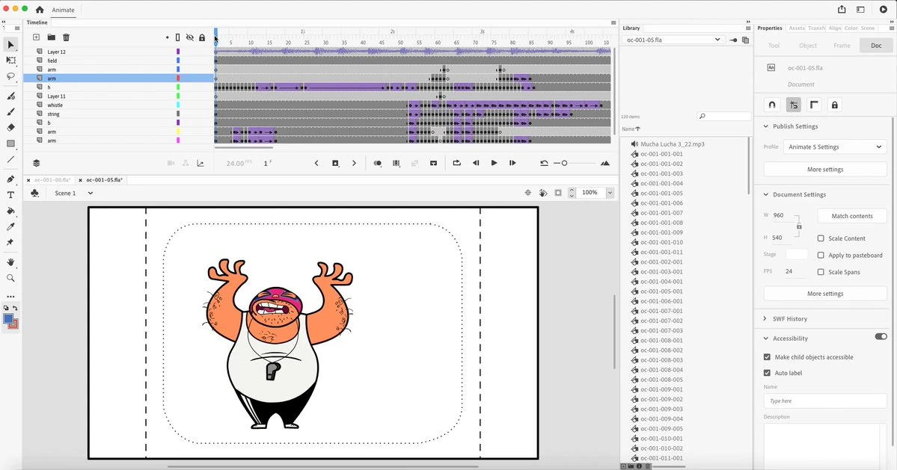The image size is (897, 470).
Task: Enable the Scale Content checkbox
Action: pos(821,238)
